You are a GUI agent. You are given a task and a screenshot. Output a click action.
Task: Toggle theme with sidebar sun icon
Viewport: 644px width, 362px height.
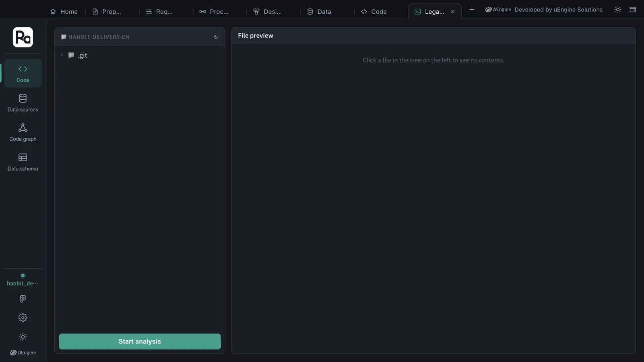pyautogui.click(x=23, y=337)
